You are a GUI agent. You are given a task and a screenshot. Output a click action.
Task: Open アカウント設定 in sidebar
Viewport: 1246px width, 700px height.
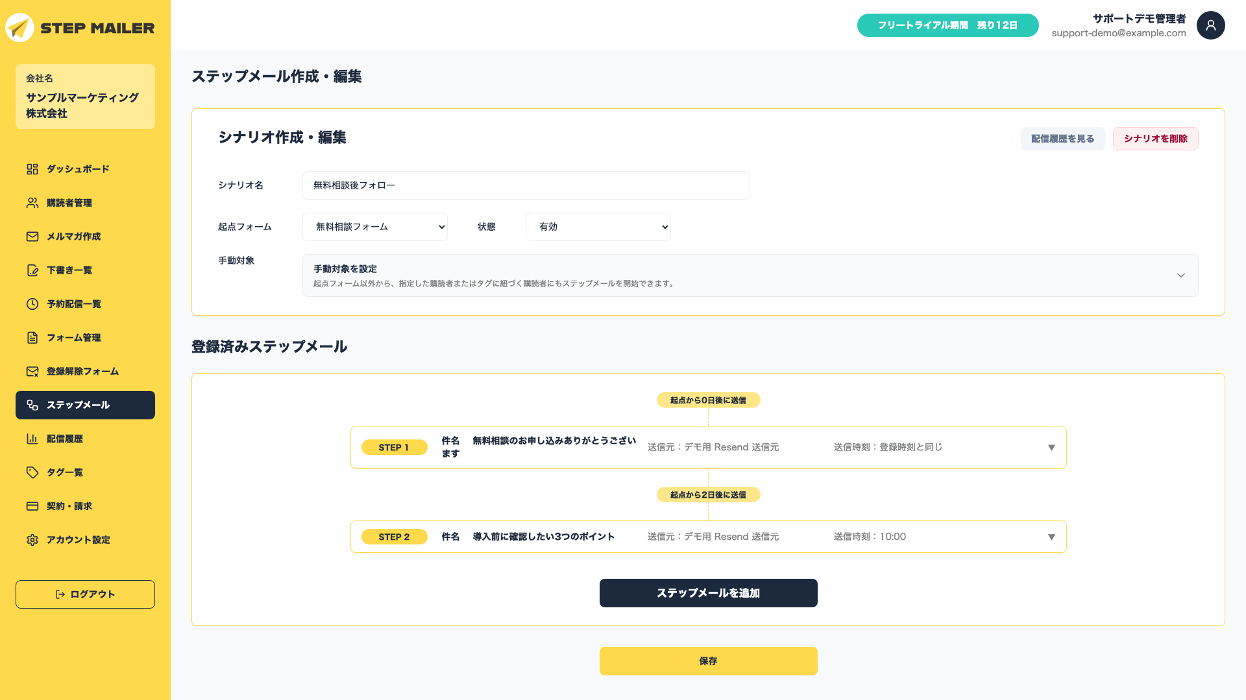85,540
